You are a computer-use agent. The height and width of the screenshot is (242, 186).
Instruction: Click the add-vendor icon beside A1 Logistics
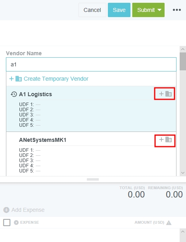point(165,94)
